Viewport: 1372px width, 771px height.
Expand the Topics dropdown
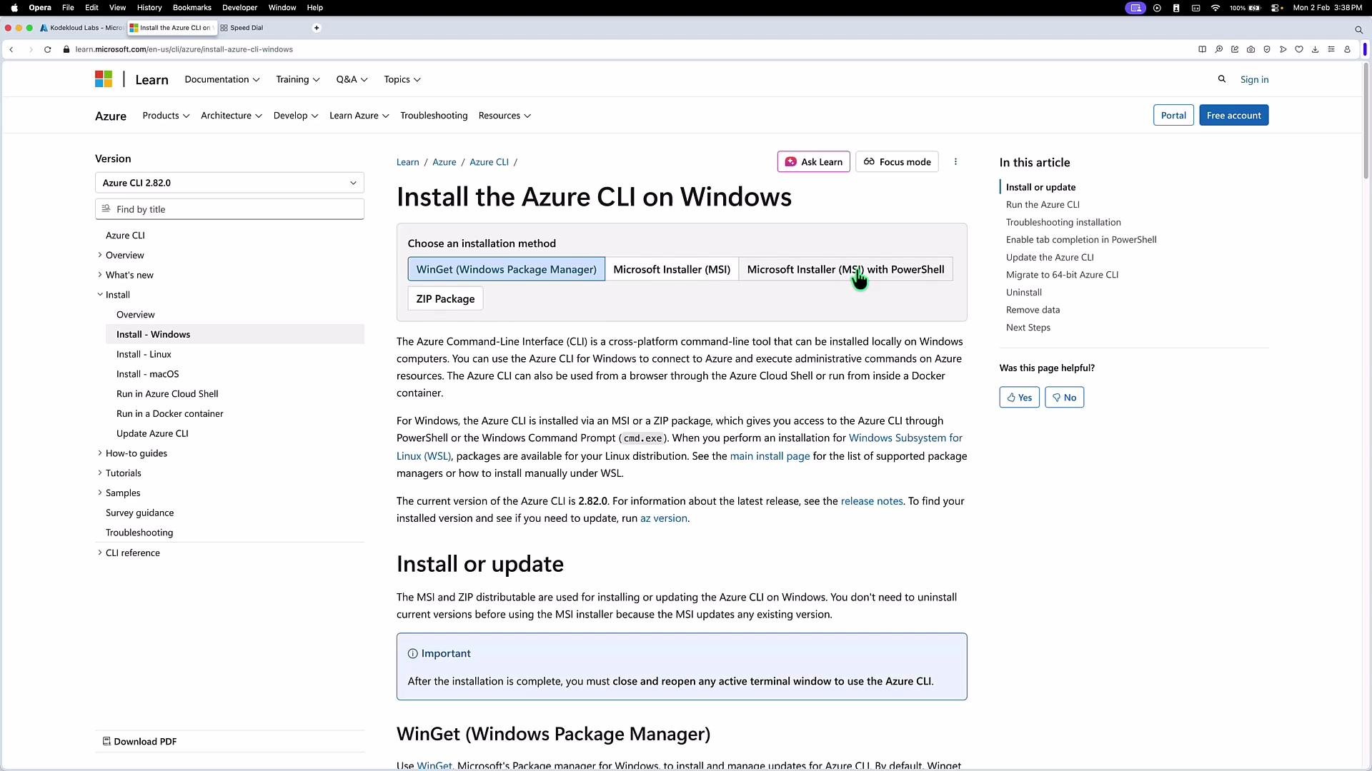402,79
